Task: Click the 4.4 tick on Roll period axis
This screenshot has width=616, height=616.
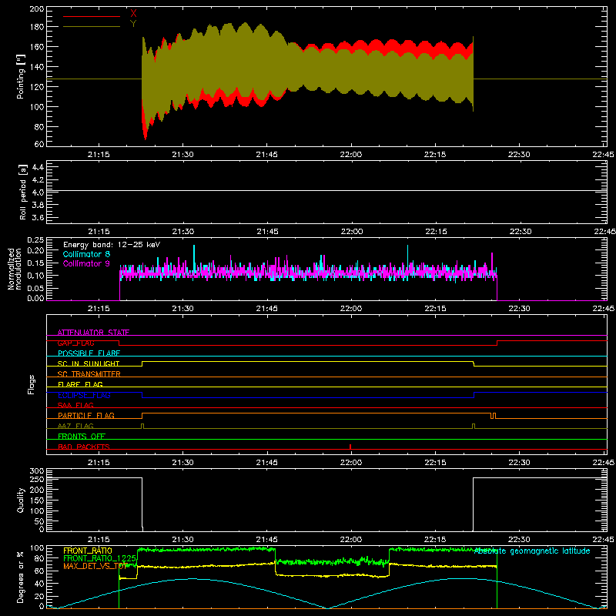Action: coord(38,167)
